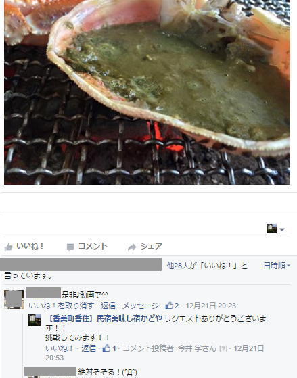The image size is (297, 378).
Task: Click the comment bubble icon
Action: [x=70, y=247]
